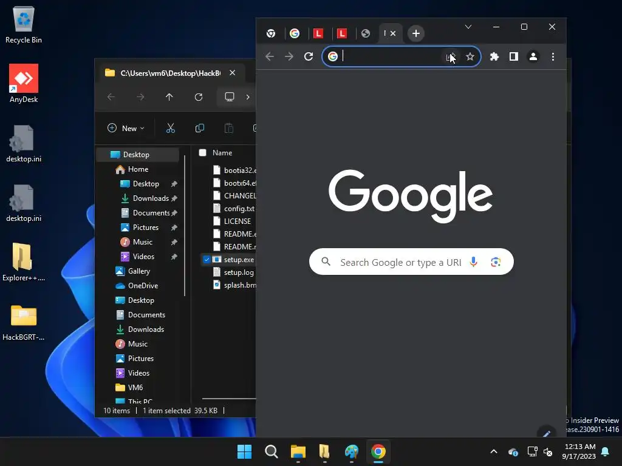
Task: Uncheck the setup.exe checkbox
Action: pos(207,260)
